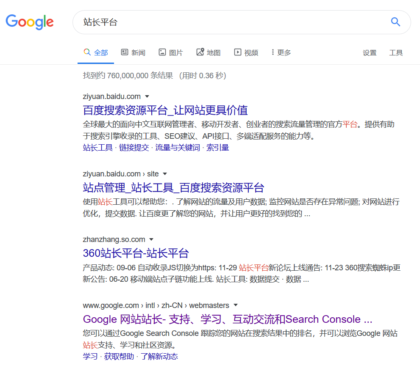Click the first result's ziyuan.baidu.com URL text
The width and height of the screenshot is (420, 371).
[112, 96]
